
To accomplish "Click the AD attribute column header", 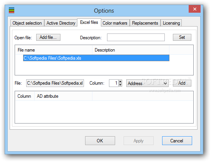I will (64, 96).
